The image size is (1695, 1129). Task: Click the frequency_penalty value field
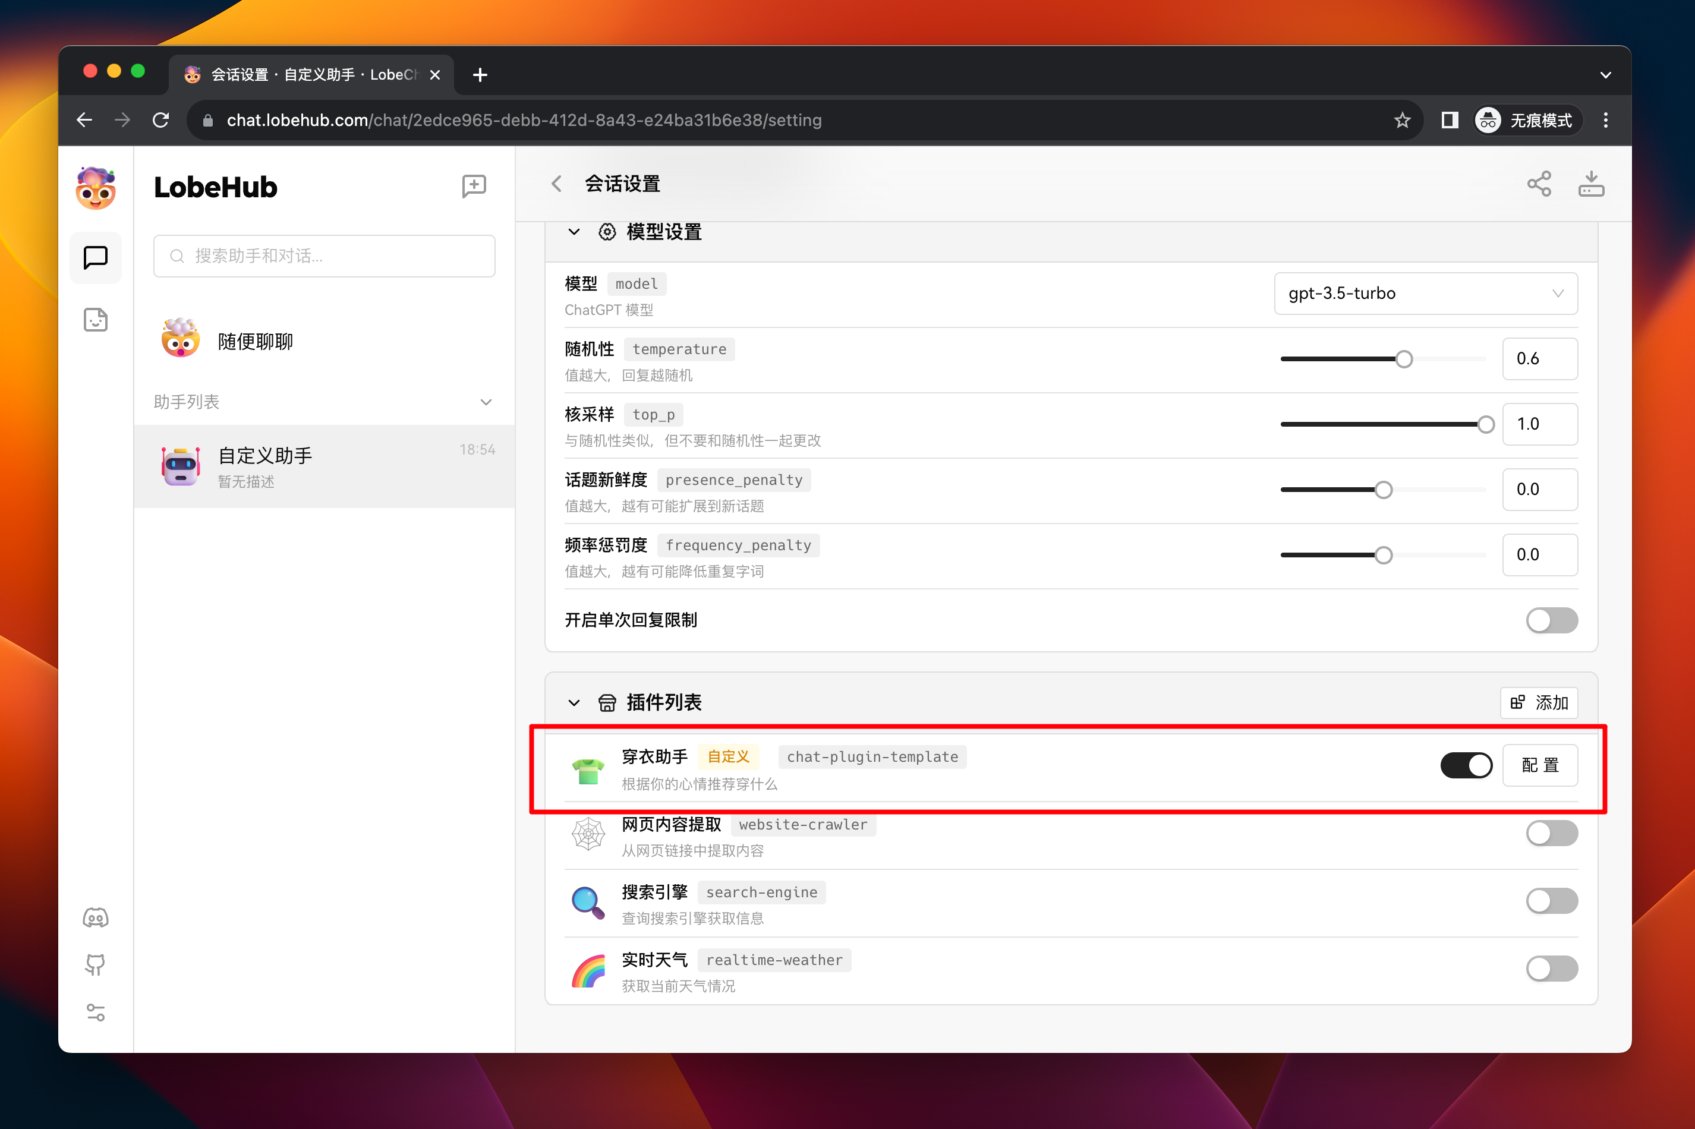[1539, 555]
